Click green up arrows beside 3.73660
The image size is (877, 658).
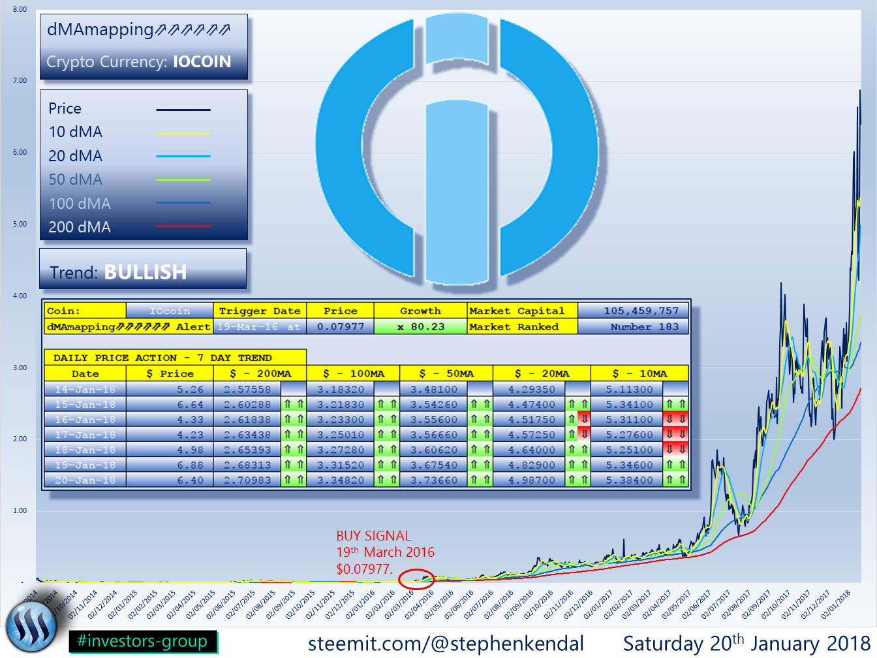click(480, 480)
